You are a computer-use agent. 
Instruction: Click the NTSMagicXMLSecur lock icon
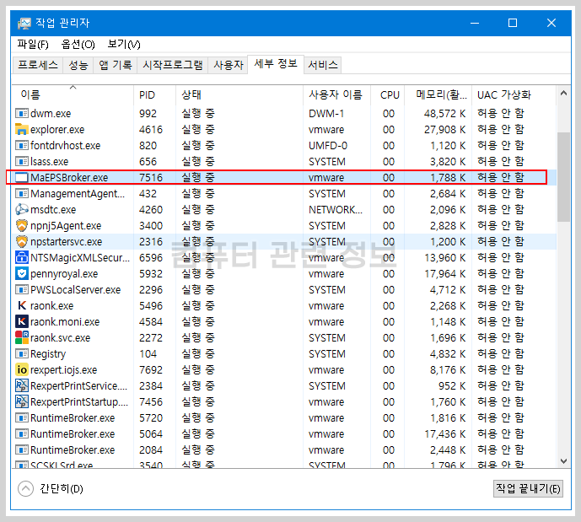point(21,257)
